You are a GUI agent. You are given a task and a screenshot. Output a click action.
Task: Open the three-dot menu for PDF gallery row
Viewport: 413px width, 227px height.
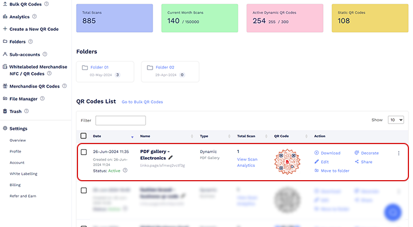[x=399, y=153]
